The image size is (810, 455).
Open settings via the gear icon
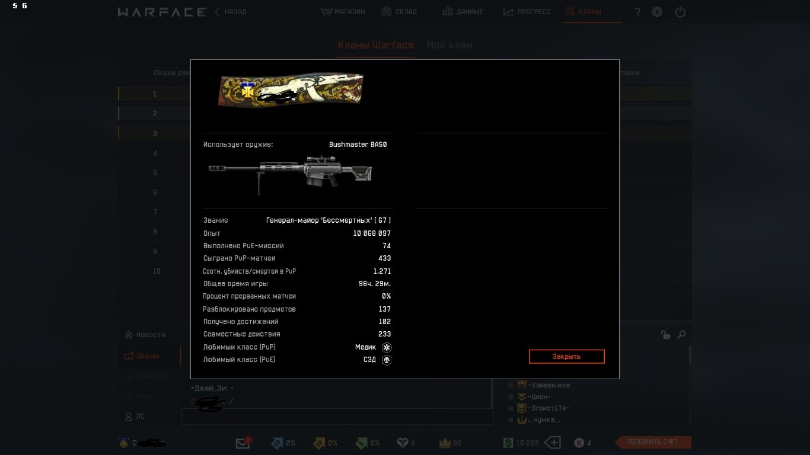pyautogui.click(x=657, y=12)
